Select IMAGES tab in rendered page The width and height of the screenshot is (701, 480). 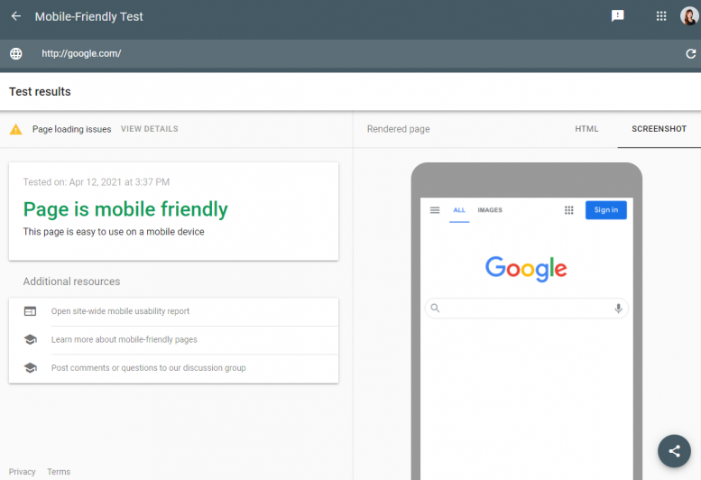pos(490,210)
